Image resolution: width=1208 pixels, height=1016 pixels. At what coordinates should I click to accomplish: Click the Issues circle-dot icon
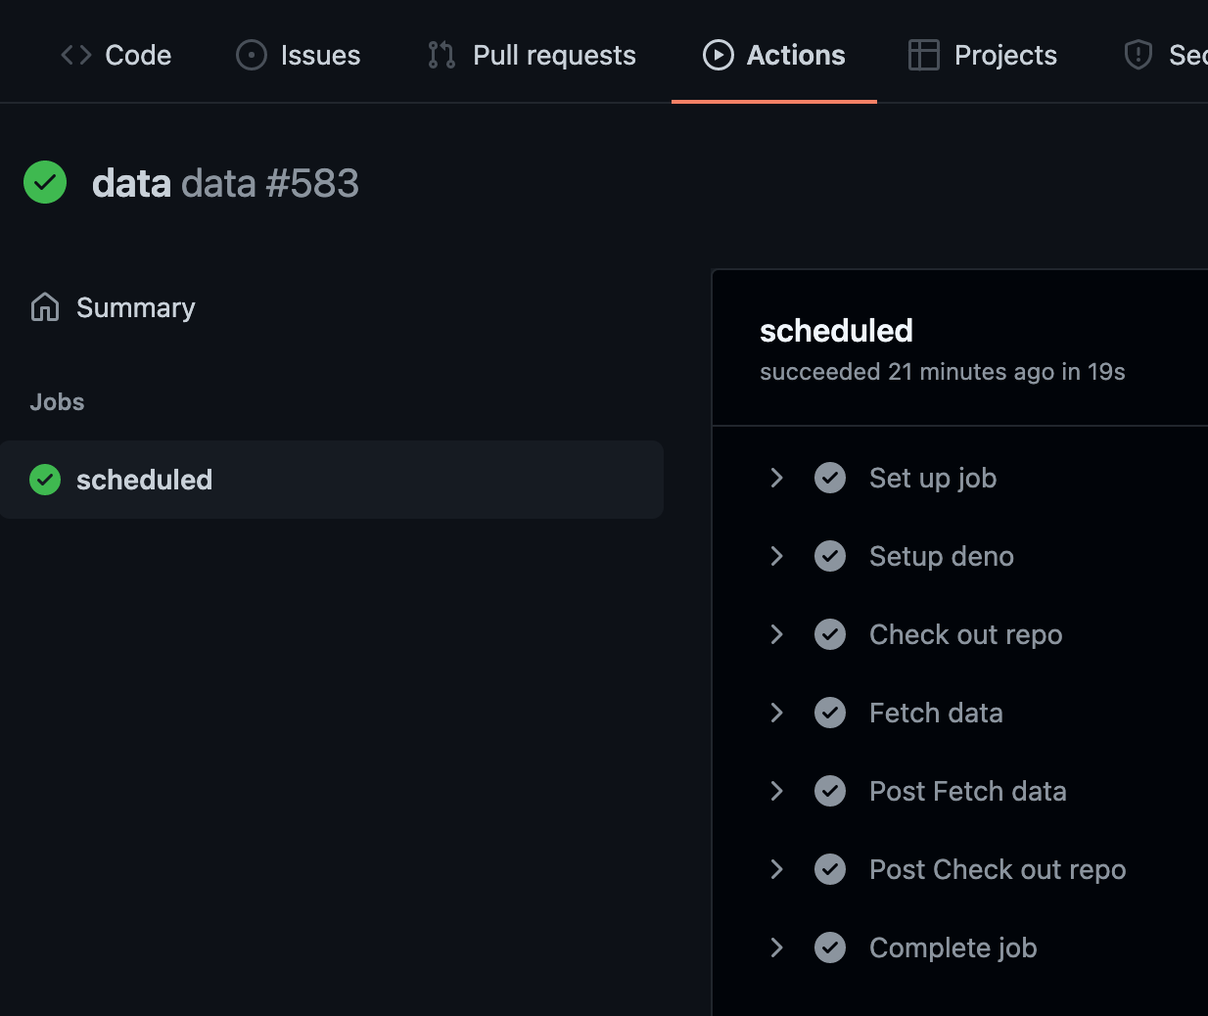(252, 55)
